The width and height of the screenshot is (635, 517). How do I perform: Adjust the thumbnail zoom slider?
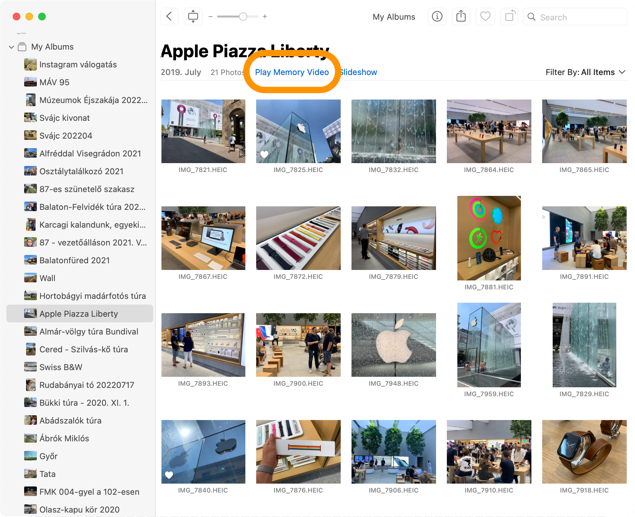pos(238,17)
